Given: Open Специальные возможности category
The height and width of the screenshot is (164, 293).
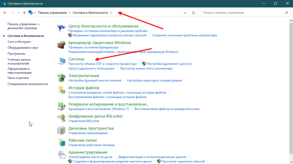Looking at the screenshot, I should [x=28, y=84].
